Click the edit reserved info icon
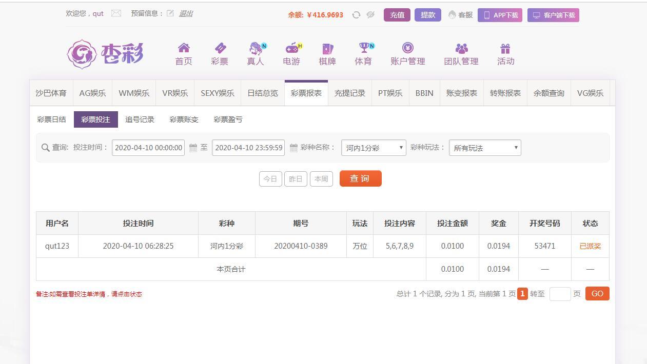The width and height of the screenshot is (647, 364). pos(170,14)
